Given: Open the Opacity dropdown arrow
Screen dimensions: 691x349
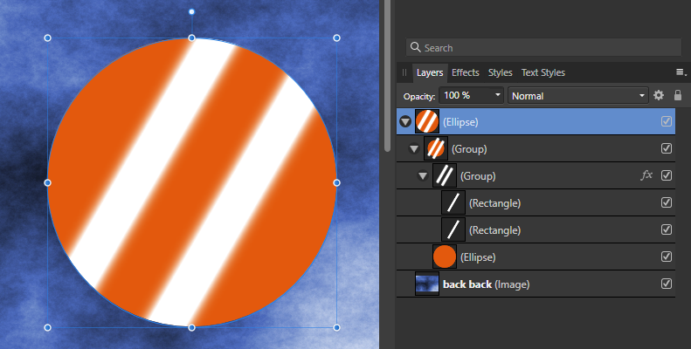Looking at the screenshot, I should (x=498, y=95).
